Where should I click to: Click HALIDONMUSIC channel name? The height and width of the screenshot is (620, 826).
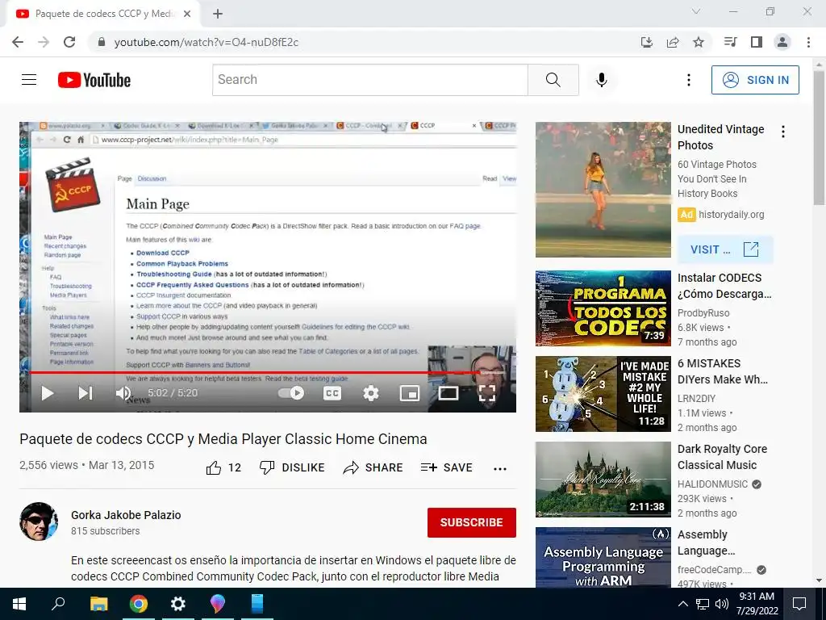click(x=712, y=484)
